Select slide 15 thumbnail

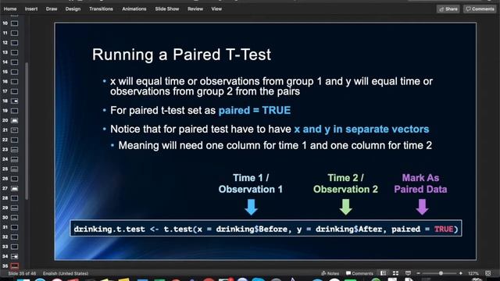pos(14,72)
